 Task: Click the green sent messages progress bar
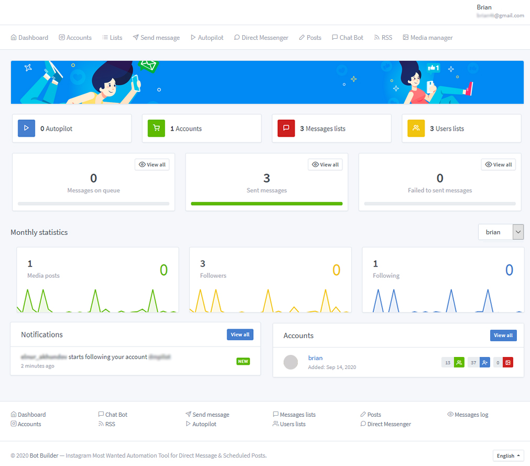266,203
